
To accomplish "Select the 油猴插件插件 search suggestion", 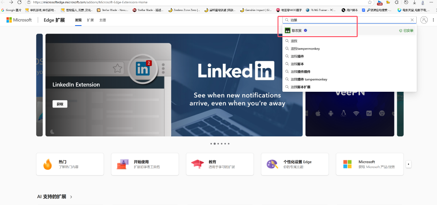I will 349,72.
